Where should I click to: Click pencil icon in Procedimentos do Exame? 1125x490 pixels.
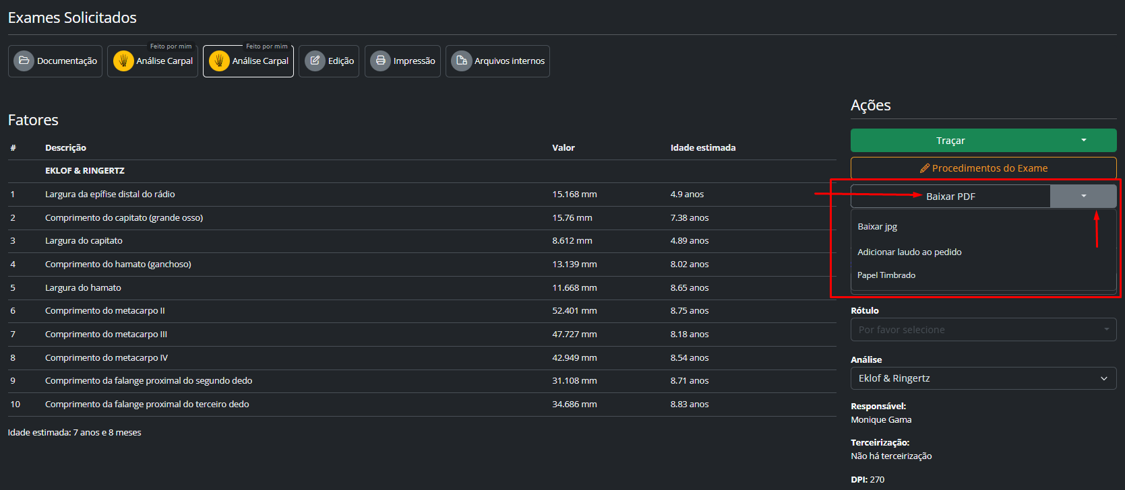coord(925,168)
